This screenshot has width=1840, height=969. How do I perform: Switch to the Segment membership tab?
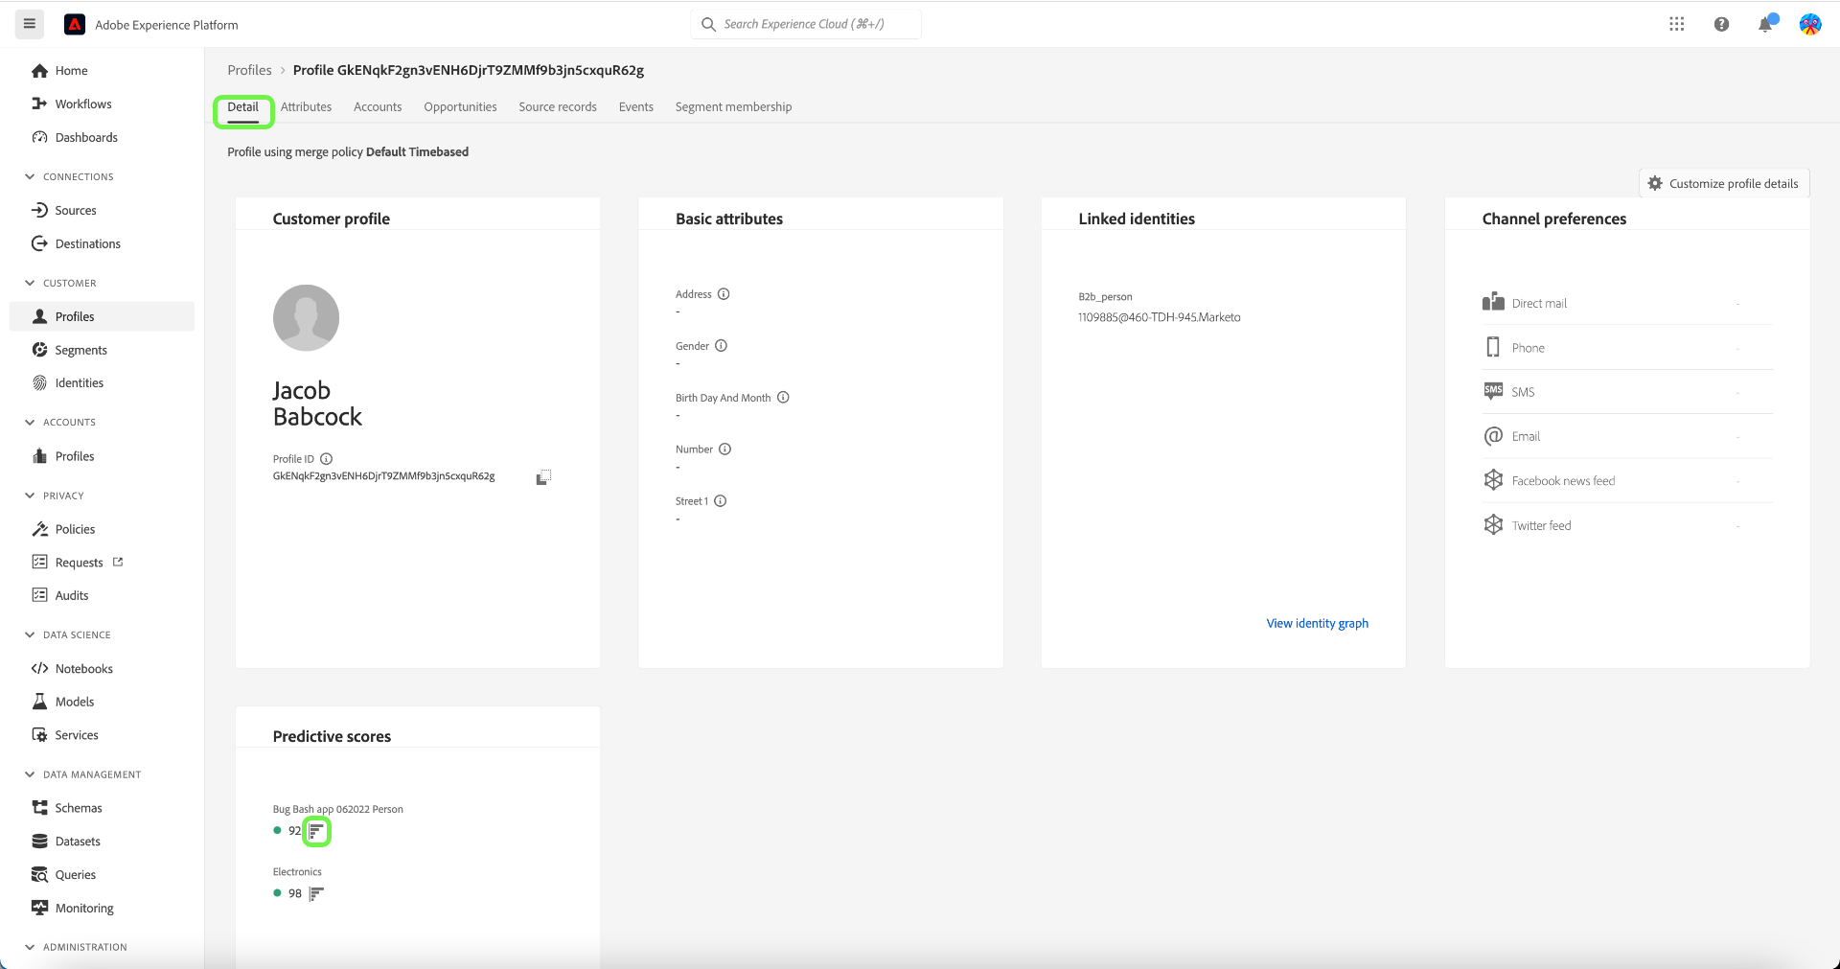[734, 107]
